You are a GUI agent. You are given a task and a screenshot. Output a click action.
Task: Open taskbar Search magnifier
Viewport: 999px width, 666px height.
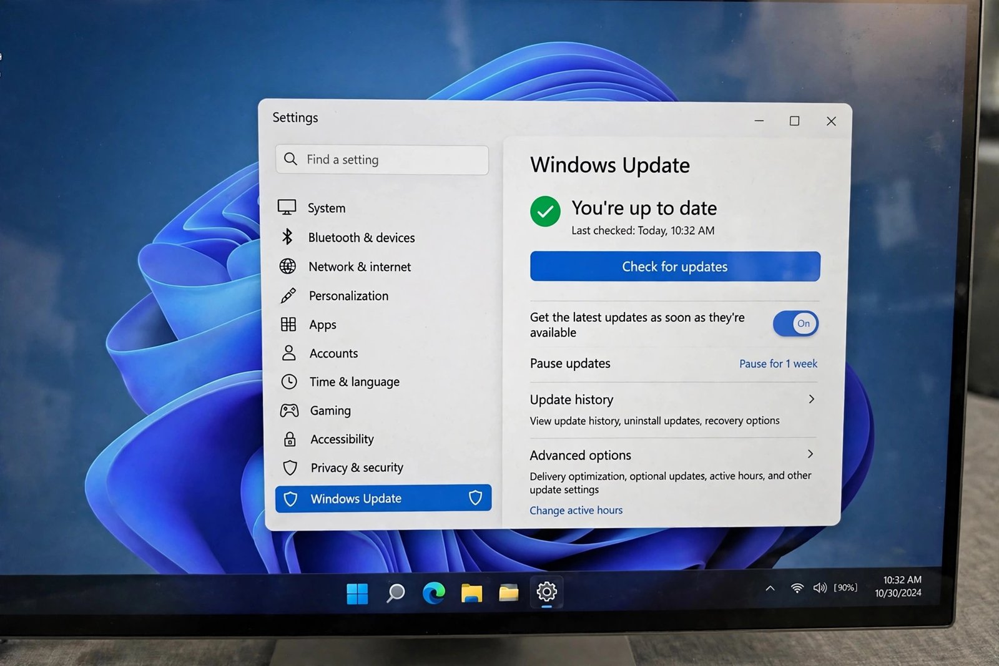(x=395, y=593)
